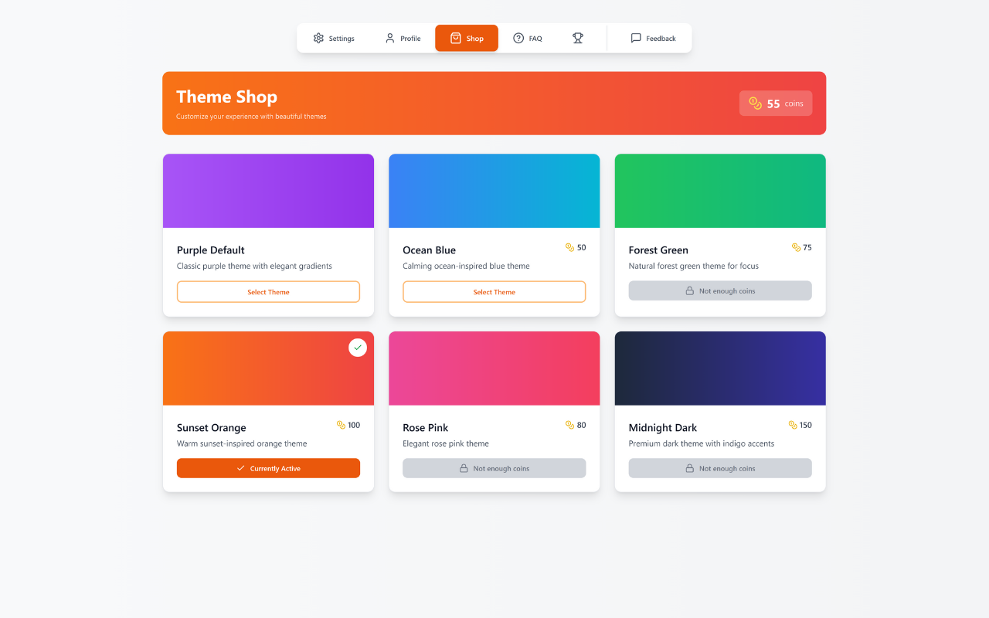This screenshot has height=618, width=989.
Task: Click 'Calming ocean-inspired blue theme' description
Action: [466, 266]
